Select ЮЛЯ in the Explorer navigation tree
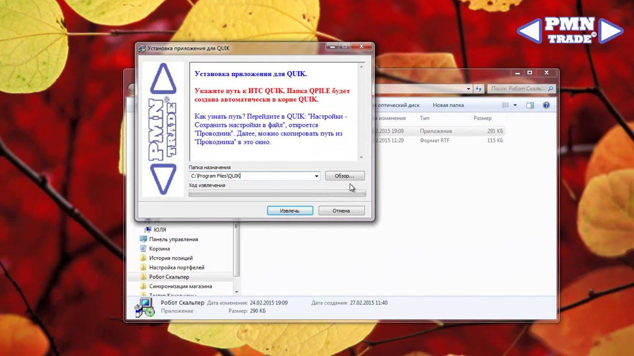634x356 pixels. (159, 230)
